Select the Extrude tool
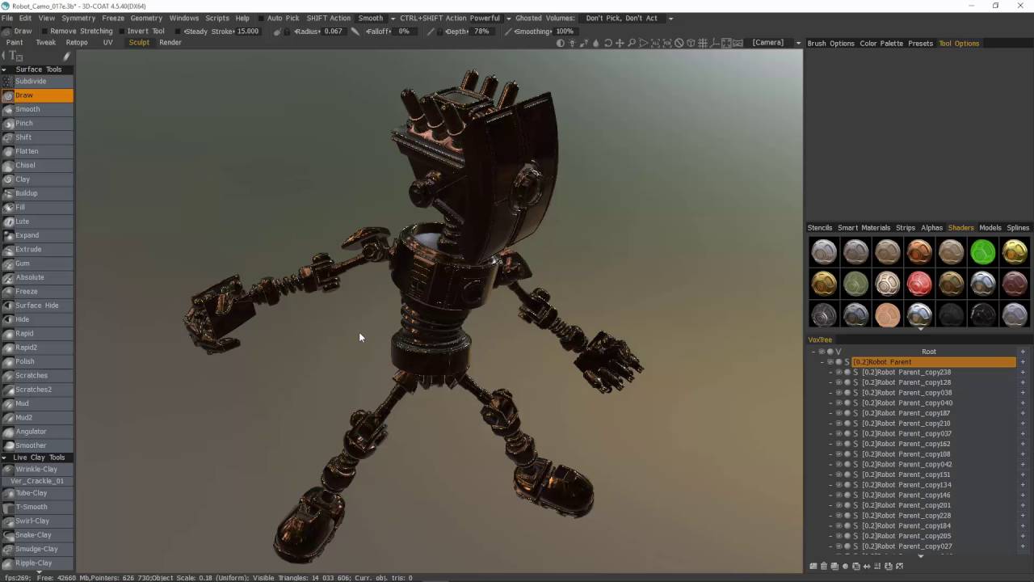 pos(37,249)
